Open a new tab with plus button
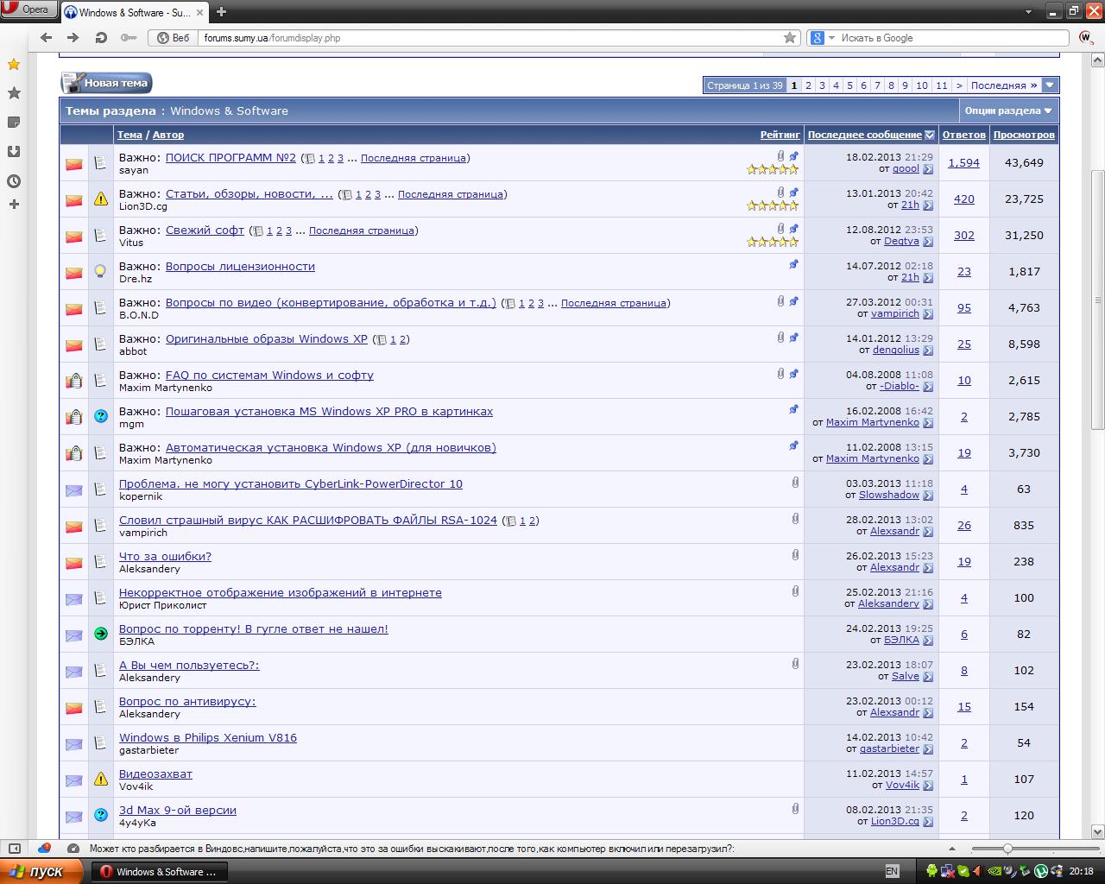 click(x=221, y=11)
